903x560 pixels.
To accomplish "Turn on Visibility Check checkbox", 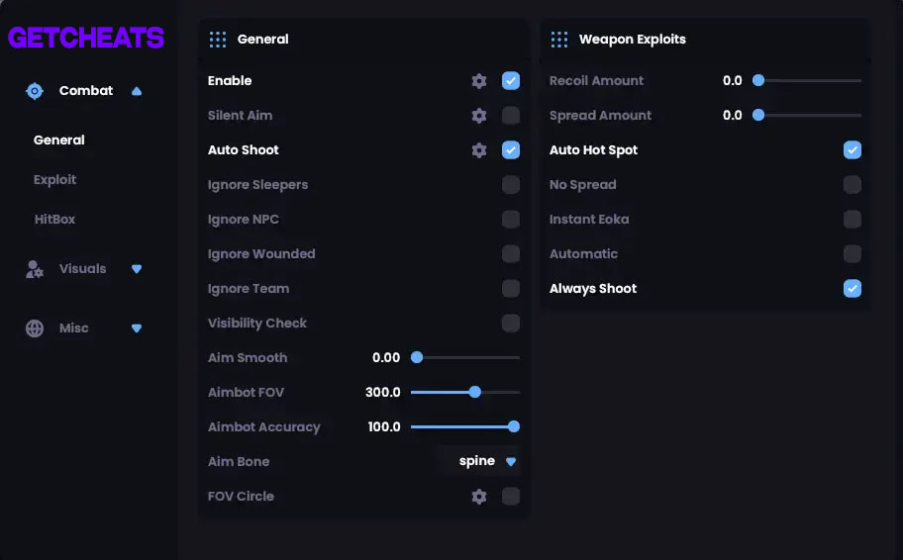I will click(x=511, y=323).
